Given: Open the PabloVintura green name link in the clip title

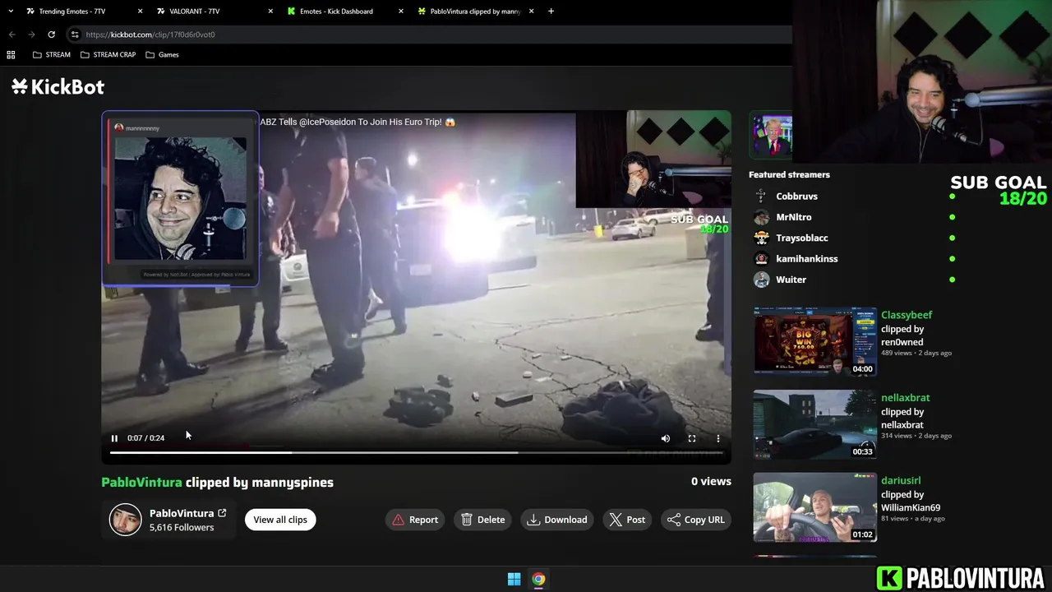Looking at the screenshot, I should click(x=141, y=483).
